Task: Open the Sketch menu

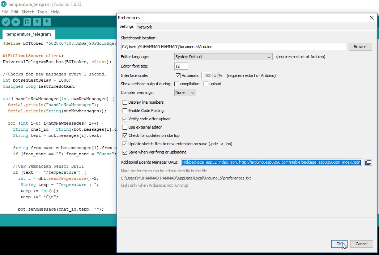Action: pyautogui.click(x=28, y=12)
